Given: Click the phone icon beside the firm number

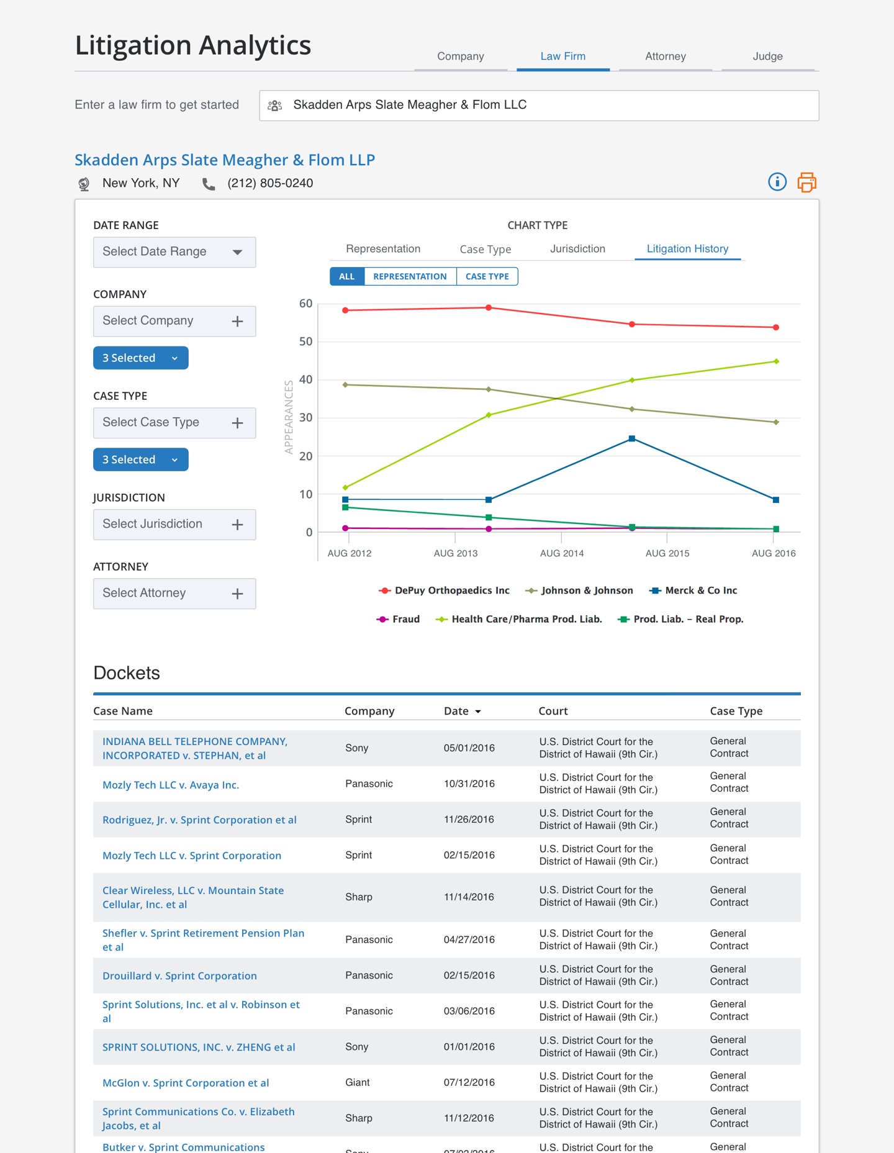Looking at the screenshot, I should tap(209, 184).
